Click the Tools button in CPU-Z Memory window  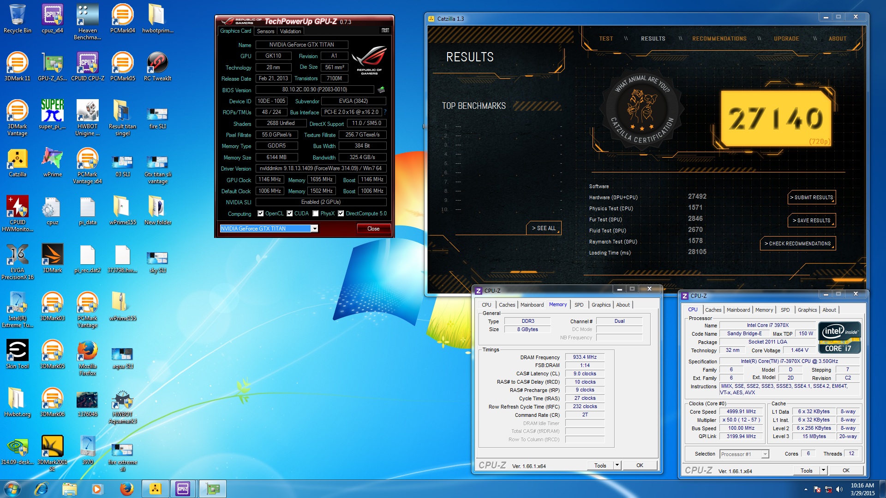click(600, 465)
